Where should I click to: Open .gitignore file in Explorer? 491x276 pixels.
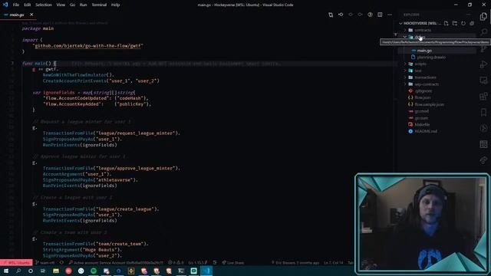pyautogui.click(x=423, y=91)
